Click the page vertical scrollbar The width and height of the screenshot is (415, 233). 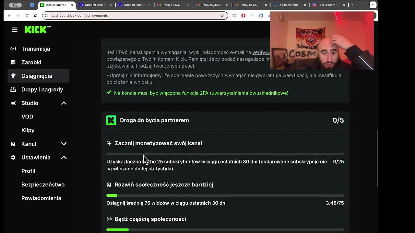tap(377, 159)
